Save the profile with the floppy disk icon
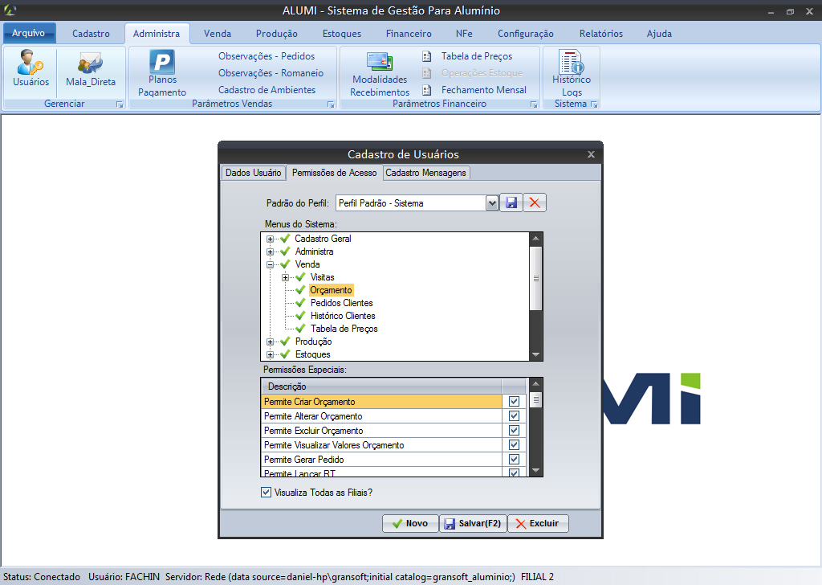The image size is (822, 585). point(511,202)
